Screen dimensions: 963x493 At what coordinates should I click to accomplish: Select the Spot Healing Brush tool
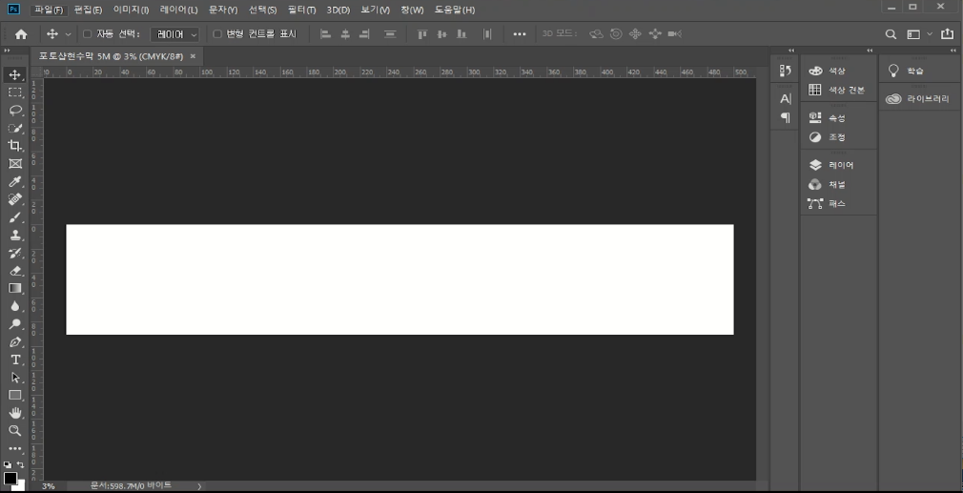pos(14,199)
